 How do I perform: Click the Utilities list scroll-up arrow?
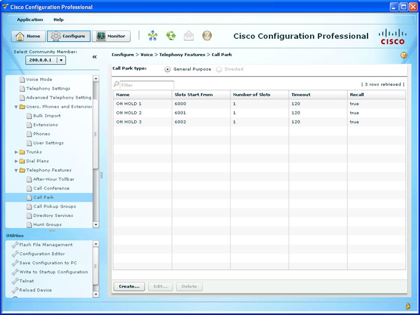(96, 244)
